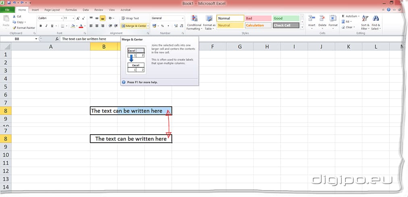Open the General number format dropdown
The image size is (408, 197).
pos(183,18)
